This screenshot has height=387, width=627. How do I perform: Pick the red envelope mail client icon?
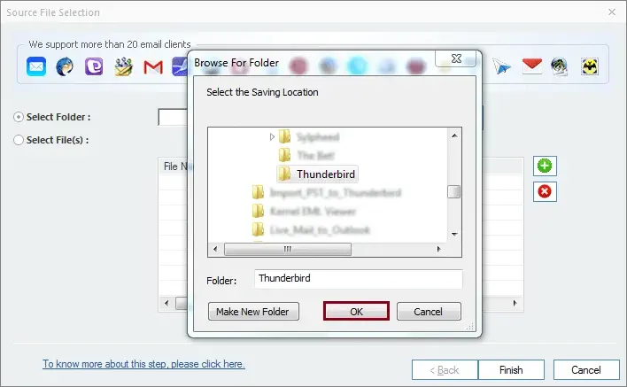pyautogui.click(x=532, y=66)
